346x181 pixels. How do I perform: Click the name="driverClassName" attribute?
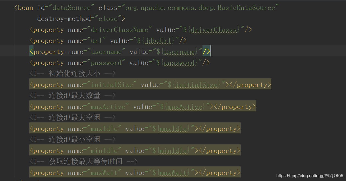110,30
